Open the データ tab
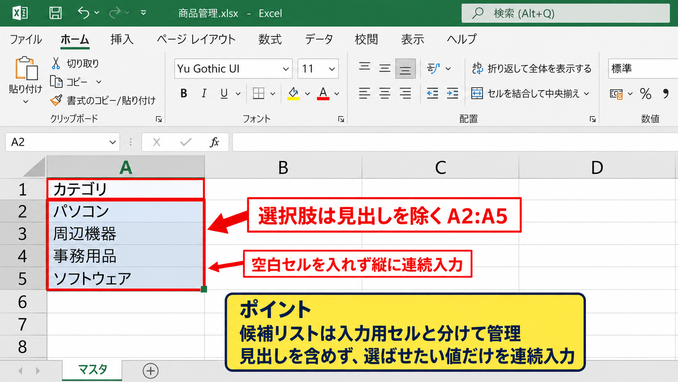This screenshot has width=678, height=382. tap(319, 39)
